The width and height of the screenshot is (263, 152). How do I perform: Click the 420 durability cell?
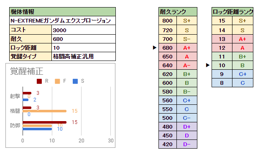tap(168, 144)
